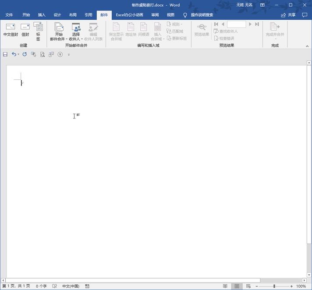Viewport: 312px width, 290px height.
Task: Click Match Fields (匹配域)
Action: (174, 31)
